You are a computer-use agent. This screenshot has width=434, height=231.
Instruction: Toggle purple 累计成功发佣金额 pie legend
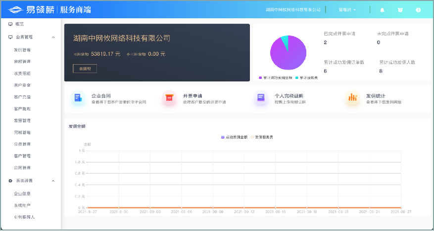276,78
